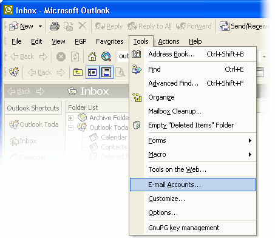Viewport: 275px width, 238px height.
Task: Open the Inbox shortcut in Outlook bar
Action: [x=24, y=141]
